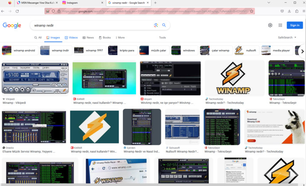This screenshot has height=186, width=306.
Task: Open the Google apps grid icon
Action: coord(280,25)
